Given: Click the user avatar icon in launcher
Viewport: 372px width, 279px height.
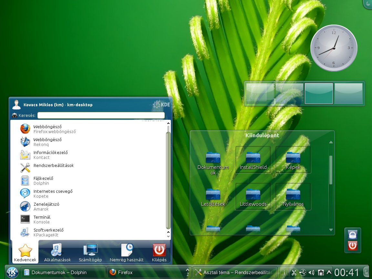Looking at the screenshot, I should point(16,105).
